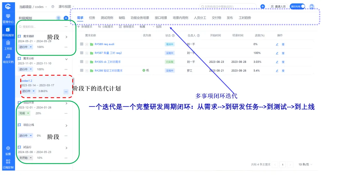This screenshot has width=339, height=175.
Task: Expand the 试运行 stage chevron
Action: click(x=66, y=148)
